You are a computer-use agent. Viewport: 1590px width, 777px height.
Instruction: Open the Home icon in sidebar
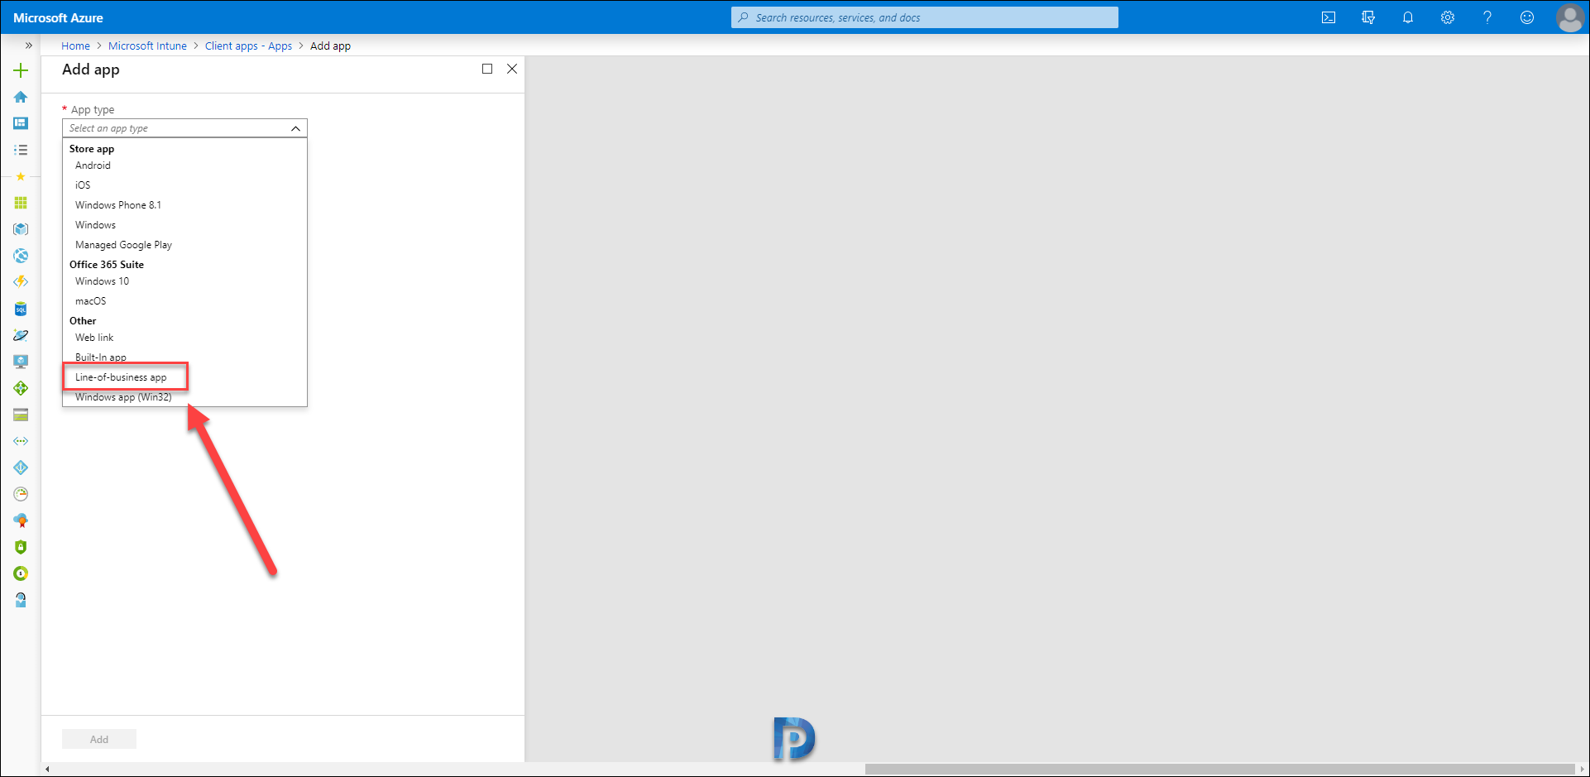tap(21, 97)
